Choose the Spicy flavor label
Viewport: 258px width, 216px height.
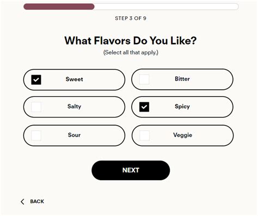click(182, 107)
